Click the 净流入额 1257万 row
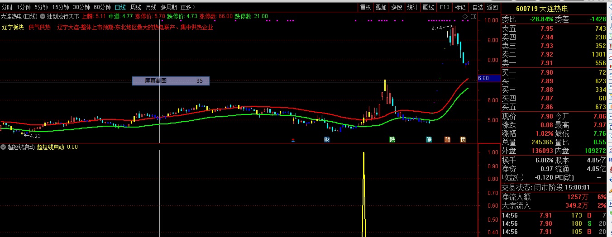 (x=554, y=197)
